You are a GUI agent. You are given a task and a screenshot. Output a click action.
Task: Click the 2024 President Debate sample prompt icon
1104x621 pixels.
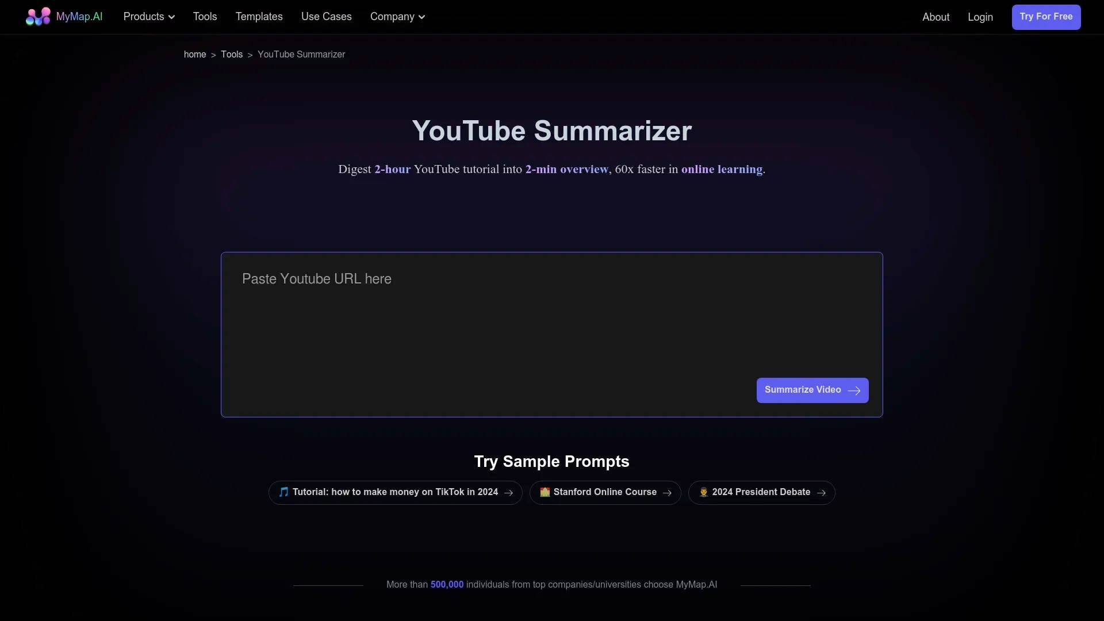pyautogui.click(x=704, y=492)
